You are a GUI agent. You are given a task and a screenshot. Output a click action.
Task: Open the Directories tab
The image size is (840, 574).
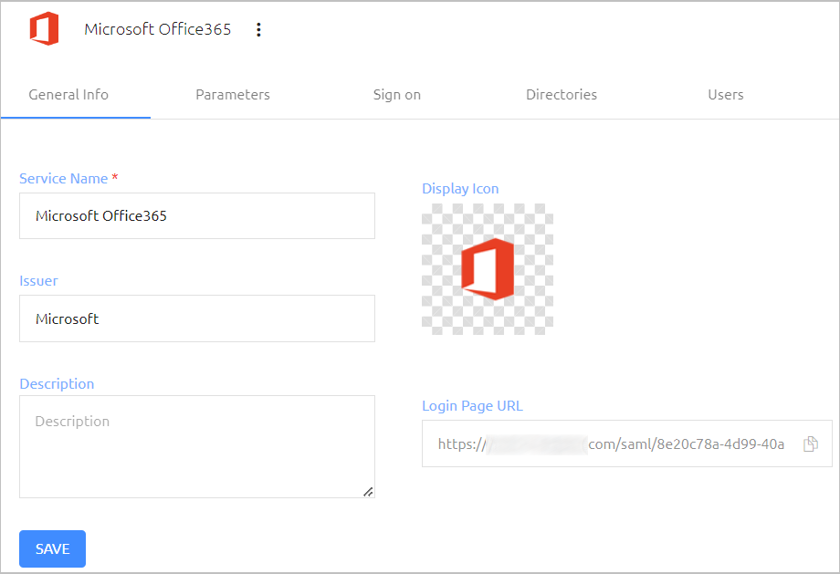562,95
